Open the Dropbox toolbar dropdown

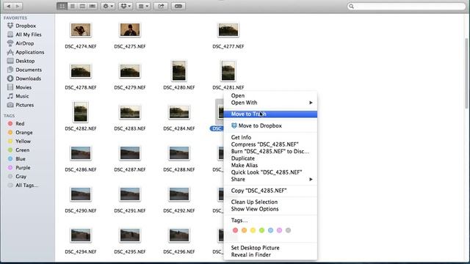tap(126, 6)
